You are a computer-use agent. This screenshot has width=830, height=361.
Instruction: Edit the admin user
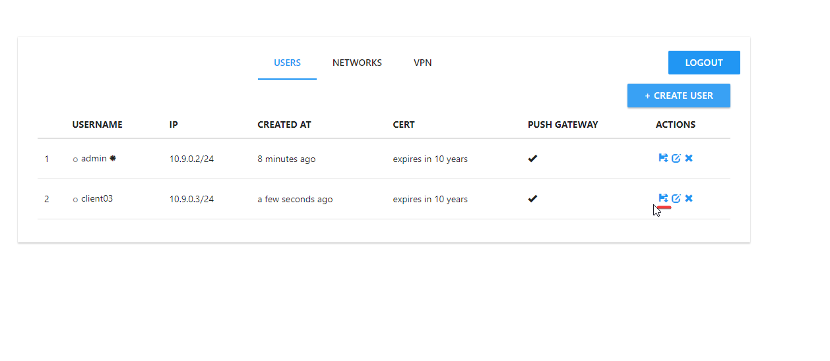click(x=676, y=158)
